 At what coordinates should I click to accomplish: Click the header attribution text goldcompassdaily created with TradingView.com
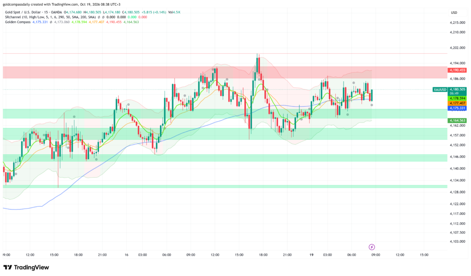(40, 5)
